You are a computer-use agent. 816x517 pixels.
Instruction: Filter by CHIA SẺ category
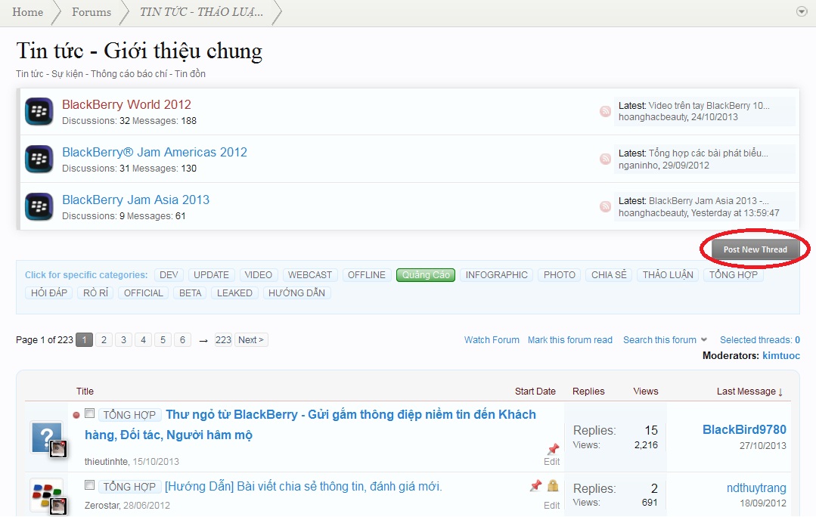click(609, 274)
